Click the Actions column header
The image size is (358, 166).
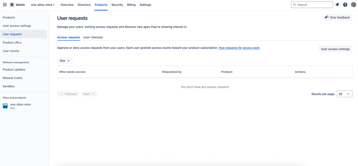pos(300,72)
